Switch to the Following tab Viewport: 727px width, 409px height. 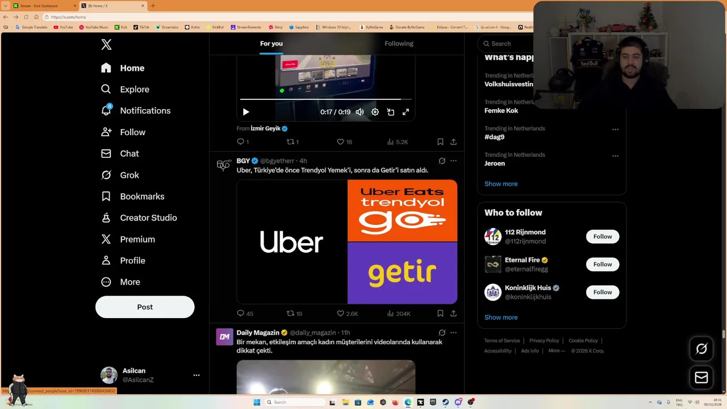click(x=399, y=44)
